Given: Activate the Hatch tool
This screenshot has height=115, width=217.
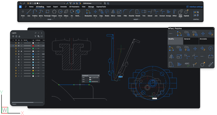Looking at the screenshot, I should 78,13.
